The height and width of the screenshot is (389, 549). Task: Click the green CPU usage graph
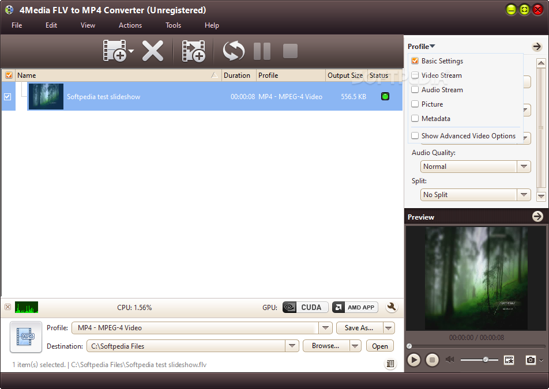pos(27,307)
